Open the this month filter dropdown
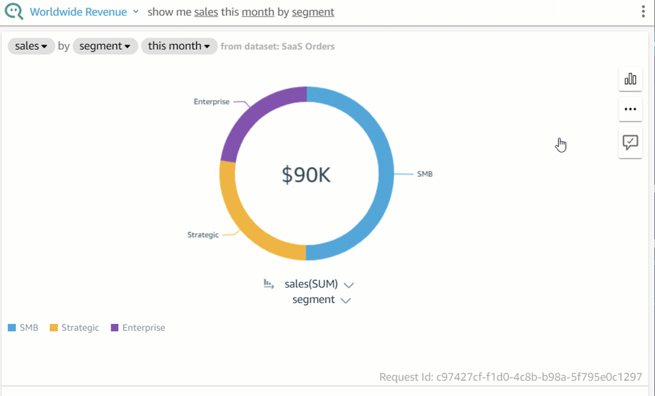This screenshot has width=655, height=396. pyautogui.click(x=179, y=46)
